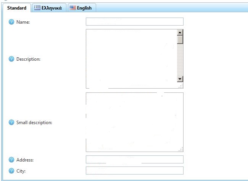Open the English language tab
248x181 pixels.
pos(82,8)
